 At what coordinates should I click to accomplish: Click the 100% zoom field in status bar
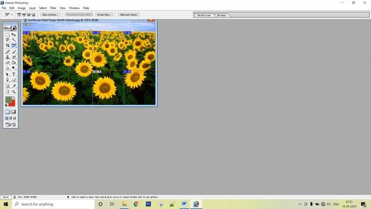click(6, 197)
